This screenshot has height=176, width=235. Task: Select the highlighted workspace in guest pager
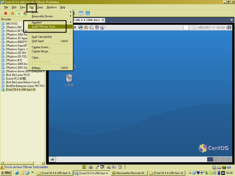210,159
